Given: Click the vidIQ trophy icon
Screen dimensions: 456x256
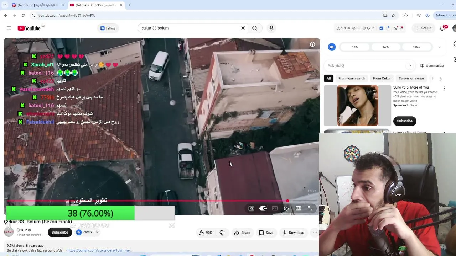Looking at the screenshot, I should click(x=396, y=28).
